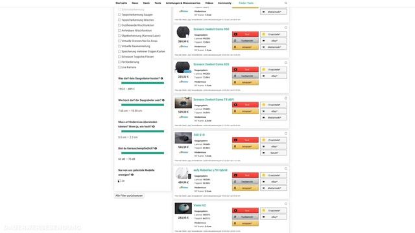415x233 pixels.
Task: Open Amazon offer for Viomi V2
Action: point(245,223)
